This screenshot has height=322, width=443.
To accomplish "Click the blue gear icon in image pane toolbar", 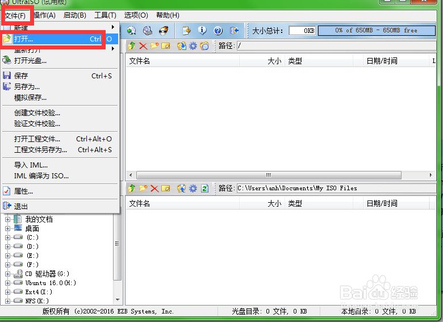I will pyautogui.click(x=193, y=46).
